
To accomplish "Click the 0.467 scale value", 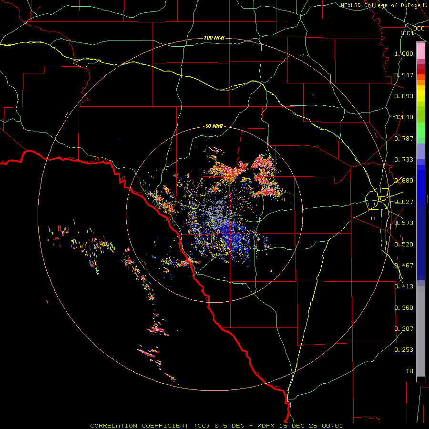I will coord(404,266).
